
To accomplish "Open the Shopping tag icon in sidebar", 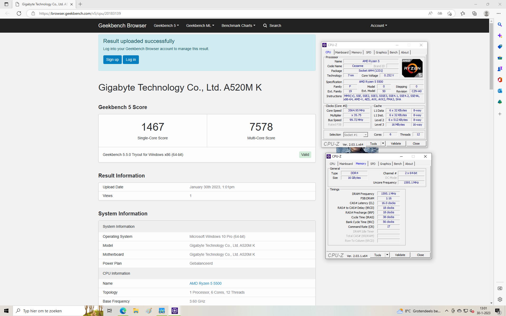I will (x=500, y=47).
